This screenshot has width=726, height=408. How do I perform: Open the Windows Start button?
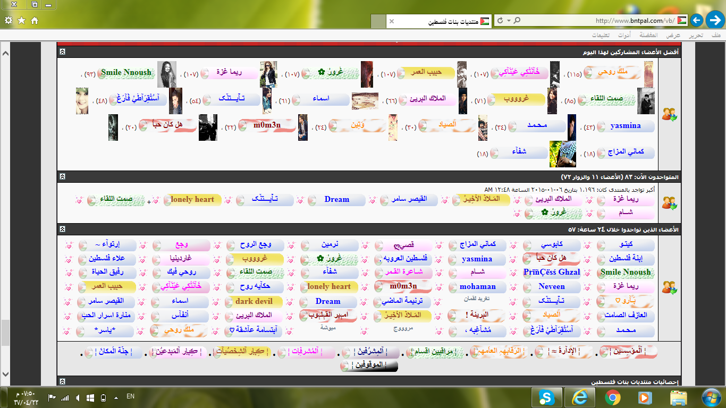711,397
